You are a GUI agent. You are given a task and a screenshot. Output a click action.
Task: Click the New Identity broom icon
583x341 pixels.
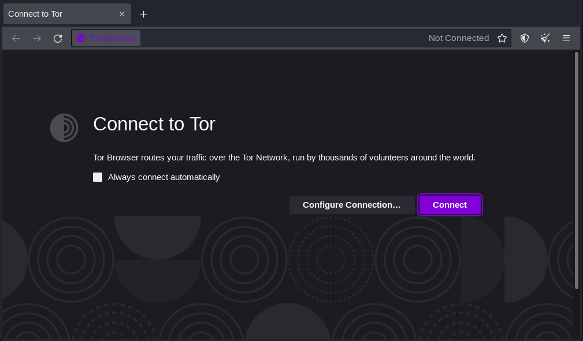point(545,38)
